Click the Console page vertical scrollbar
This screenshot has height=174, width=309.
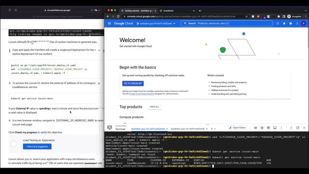pos(308,38)
